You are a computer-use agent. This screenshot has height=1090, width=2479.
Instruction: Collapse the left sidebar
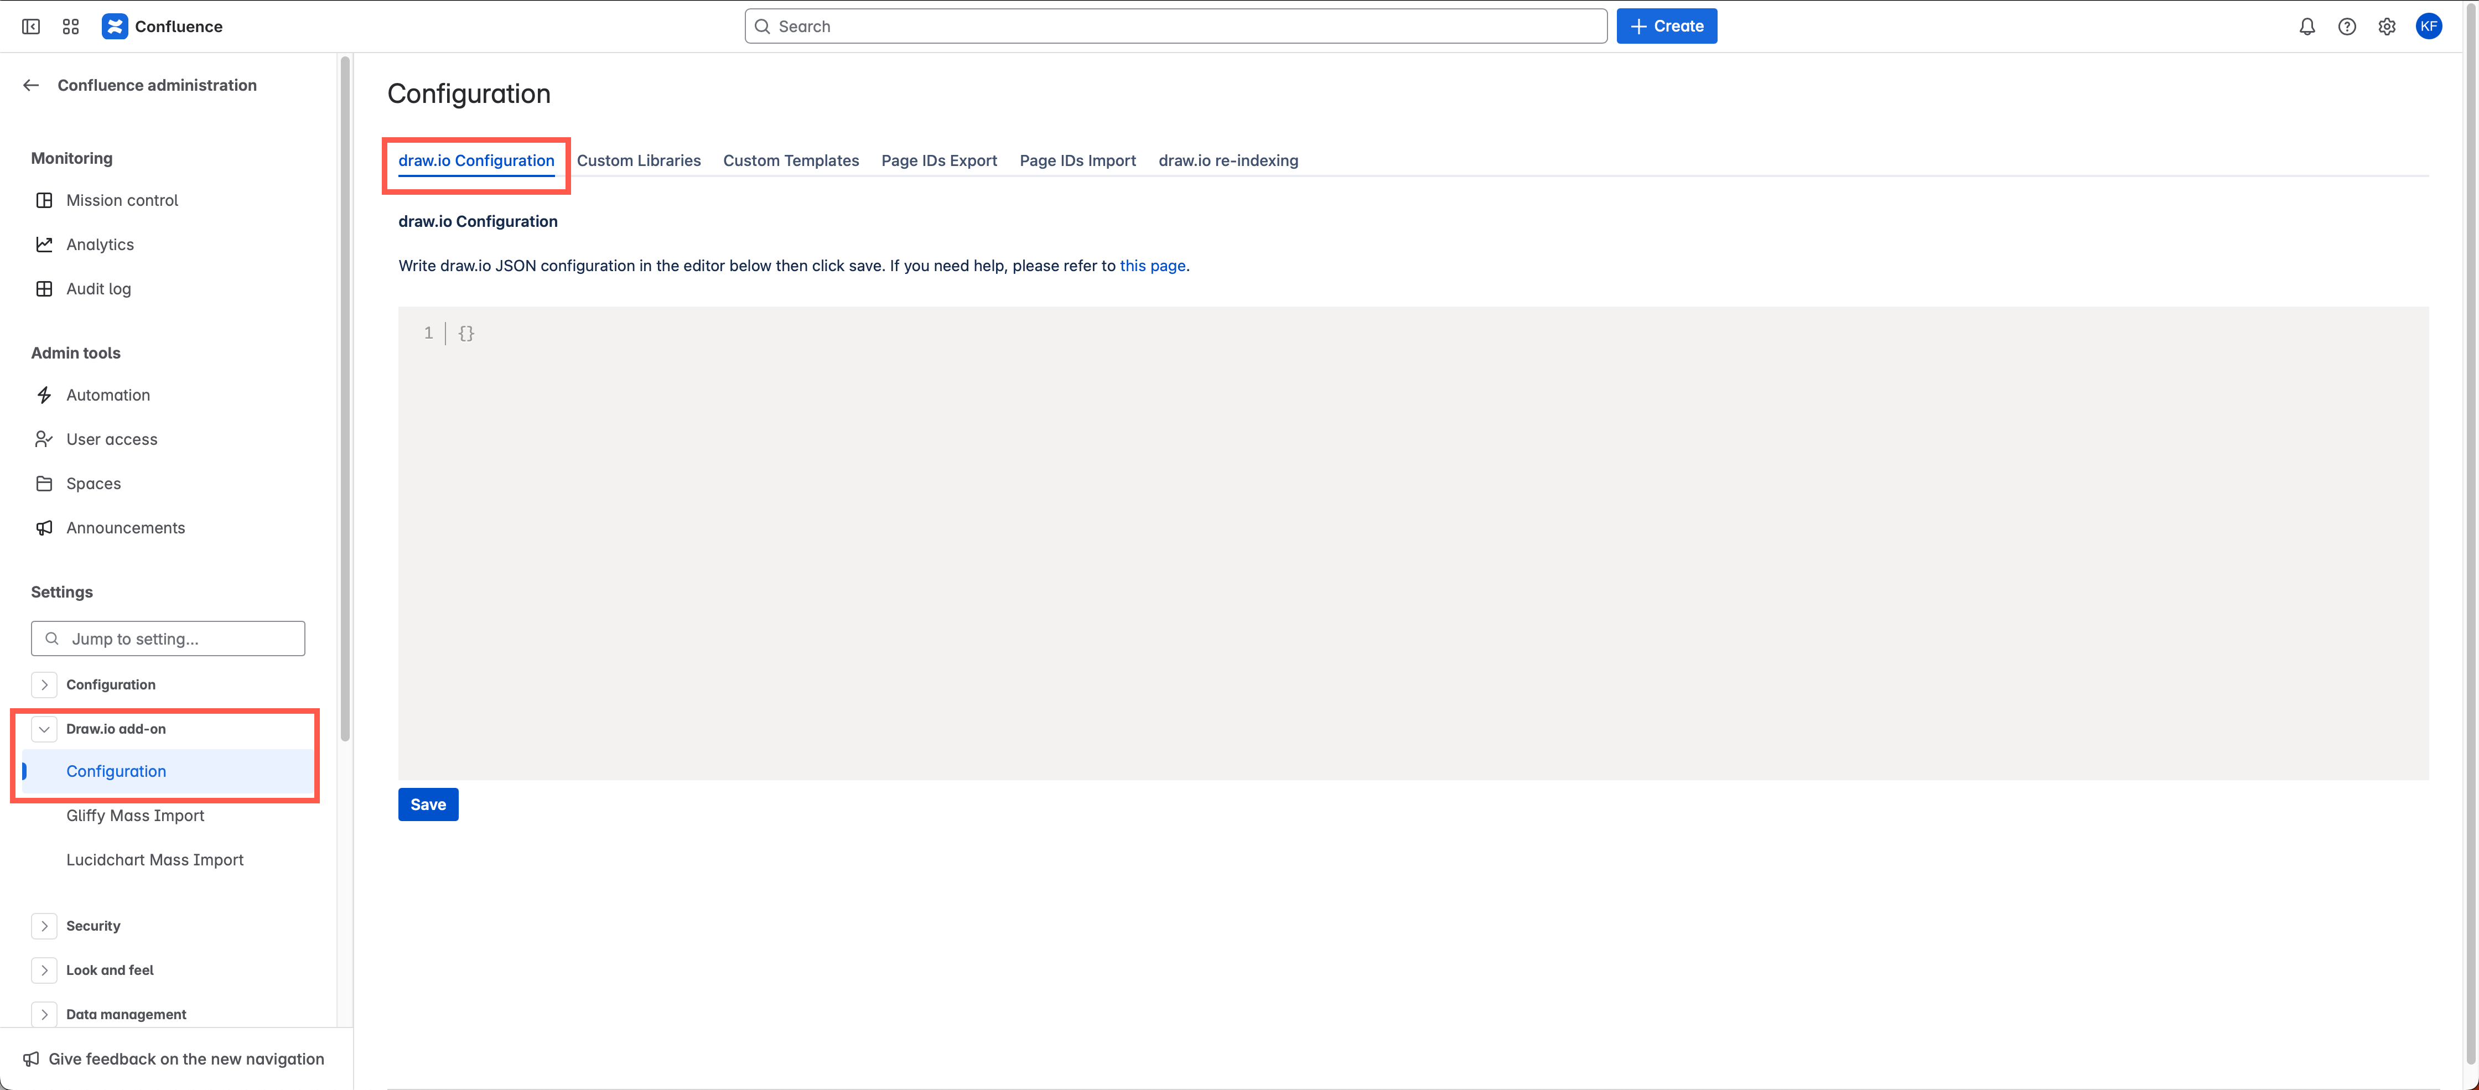tap(31, 26)
